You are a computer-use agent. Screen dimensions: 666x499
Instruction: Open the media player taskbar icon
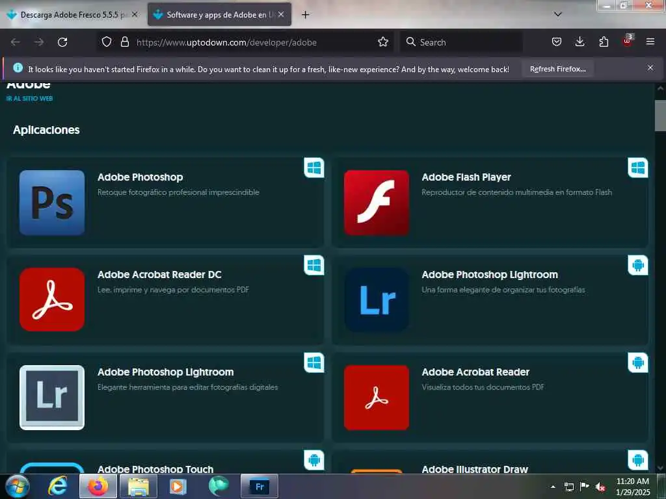pos(178,486)
